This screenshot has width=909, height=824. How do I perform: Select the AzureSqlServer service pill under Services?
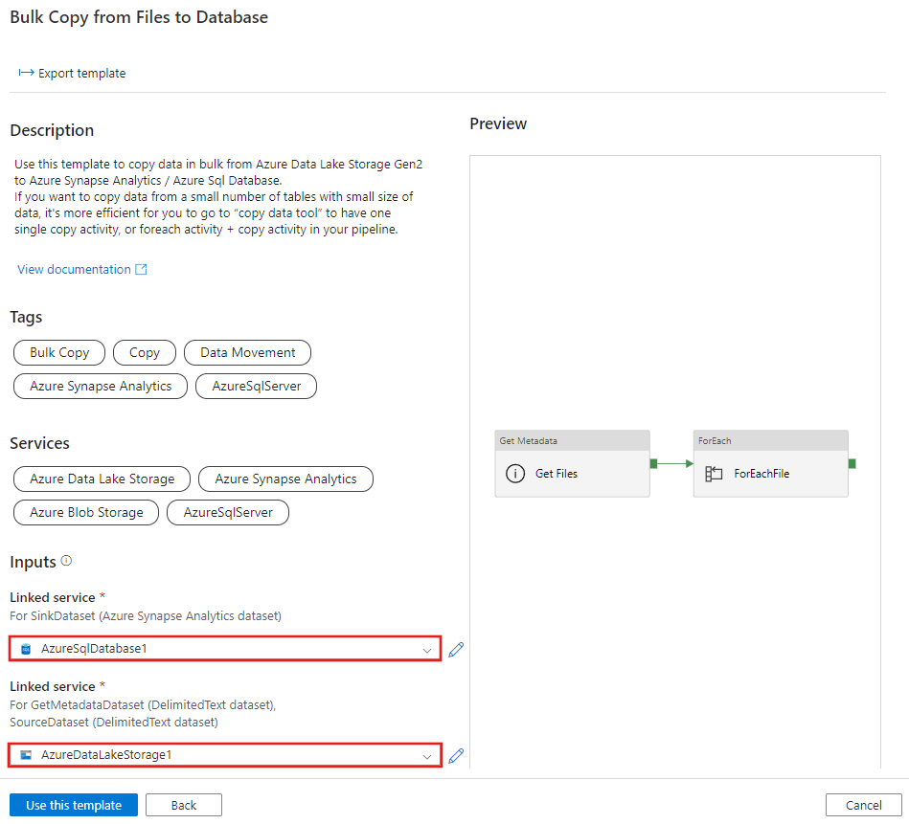coord(228,512)
